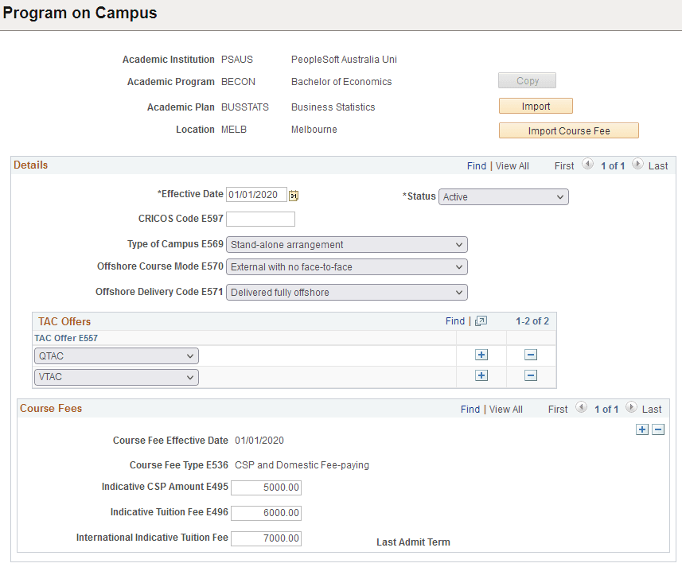Go to previous Details record arrow

pyautogui.click(x=587, y=165)
